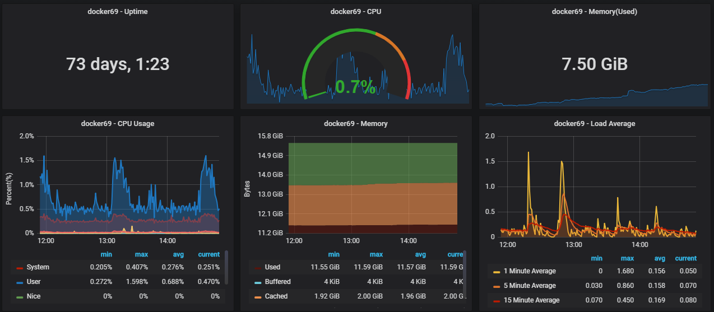Toggle the Cached series in Memory legend
Viewport: 714px width, 312px height.
point(276,296)
